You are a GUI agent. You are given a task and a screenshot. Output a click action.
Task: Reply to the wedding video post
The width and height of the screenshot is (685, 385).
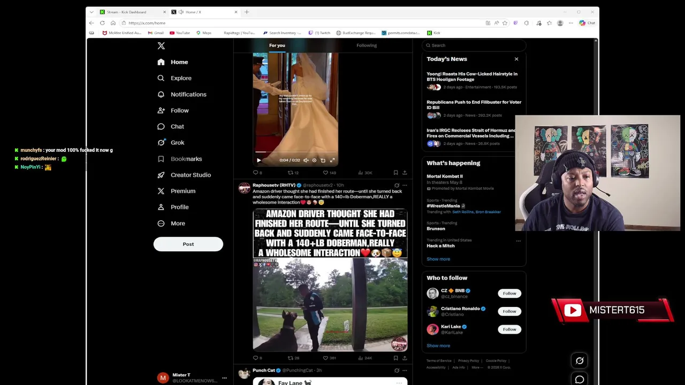257,173
